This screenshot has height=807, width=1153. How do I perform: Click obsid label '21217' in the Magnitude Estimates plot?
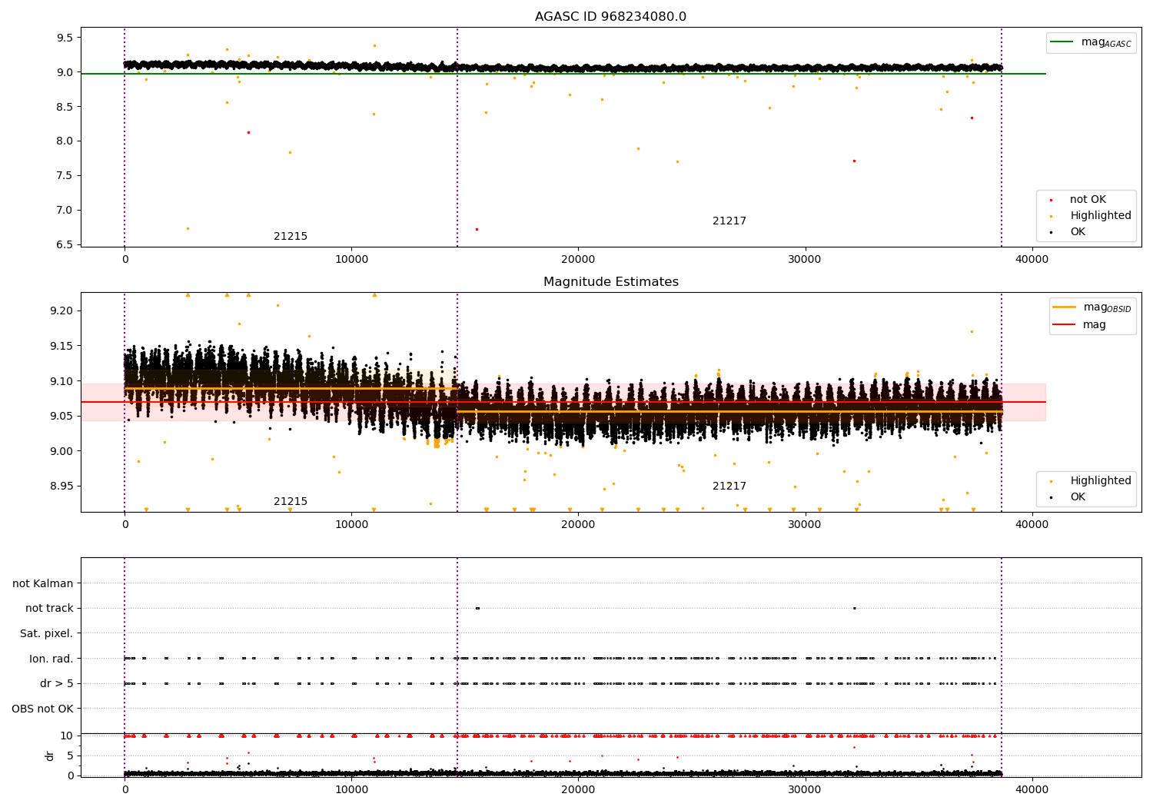(x=729, y=487)
